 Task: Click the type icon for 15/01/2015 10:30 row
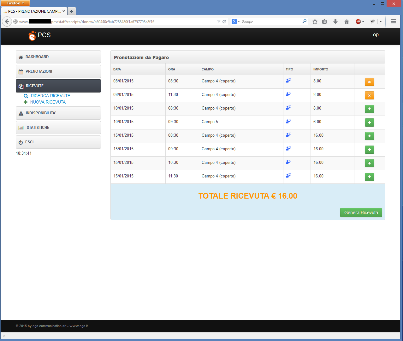tap(288, 162)
